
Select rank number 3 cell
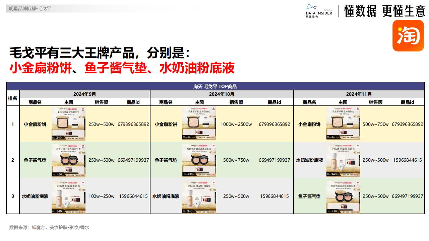point(13,196)
